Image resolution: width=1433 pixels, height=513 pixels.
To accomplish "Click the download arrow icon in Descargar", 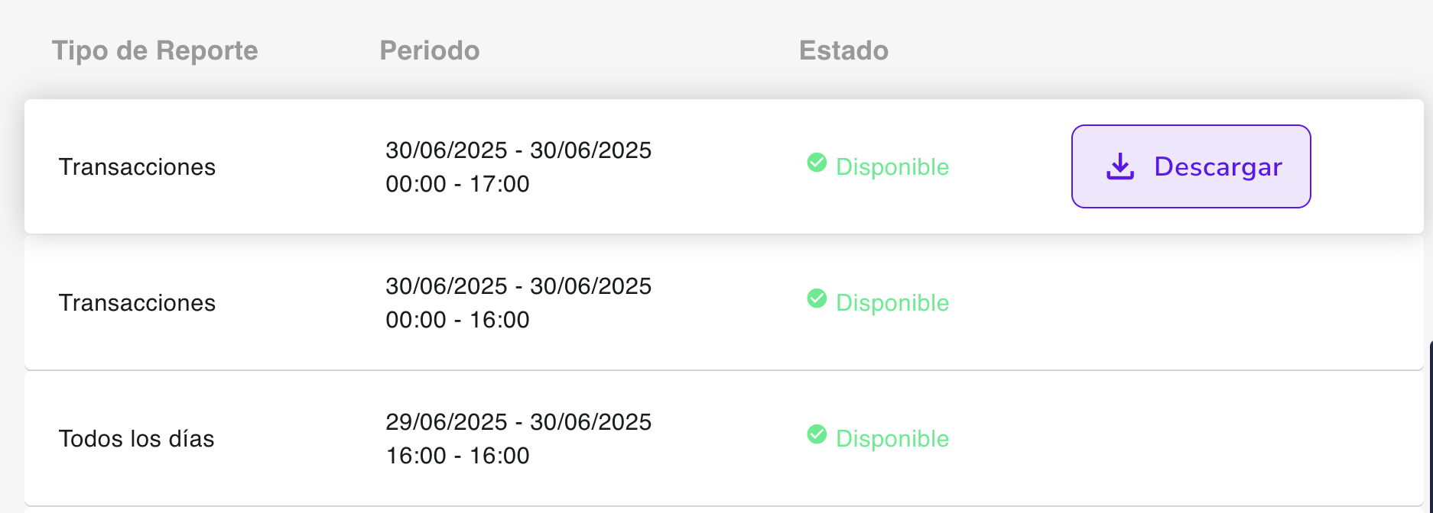I will point(1120,166).
